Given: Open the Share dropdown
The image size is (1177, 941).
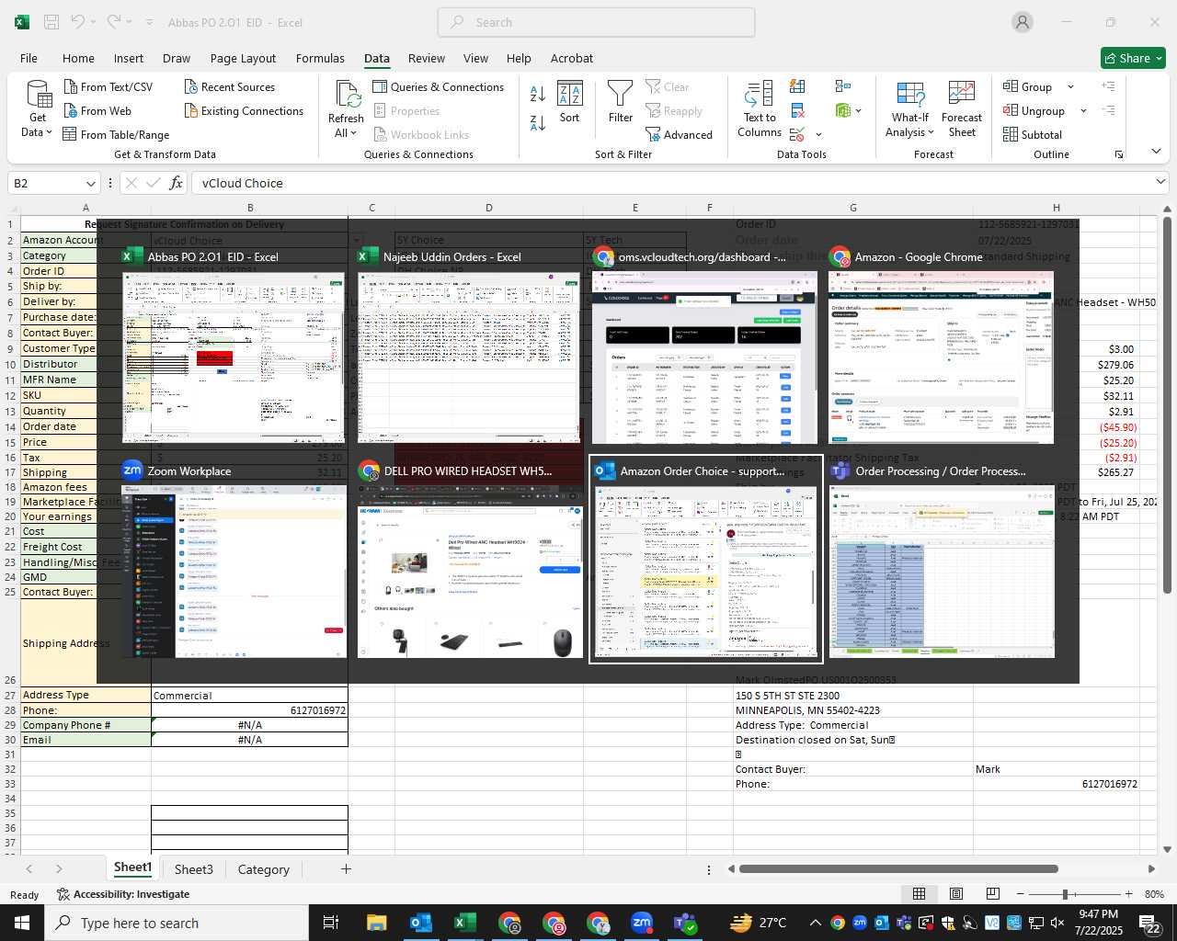Looking at the screenshot, I should pyautogui.click(x=1133, y=58).
